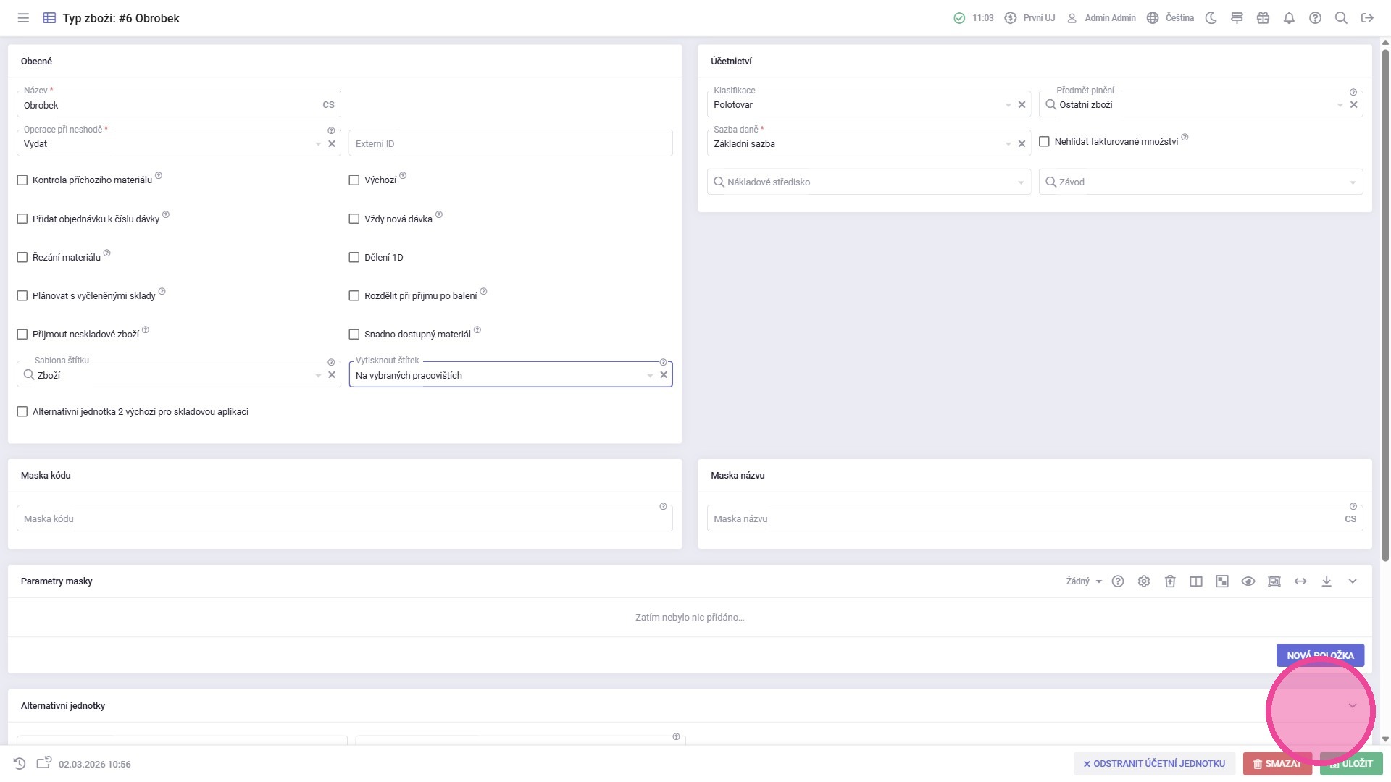Click the logout arrow icon
Image resolution: width=1391 pixels, height=782 pixels.
click(1367, 18)
